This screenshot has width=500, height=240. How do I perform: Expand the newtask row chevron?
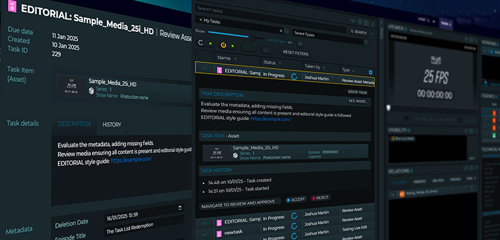pyautogui.click(x=205, y=234)
